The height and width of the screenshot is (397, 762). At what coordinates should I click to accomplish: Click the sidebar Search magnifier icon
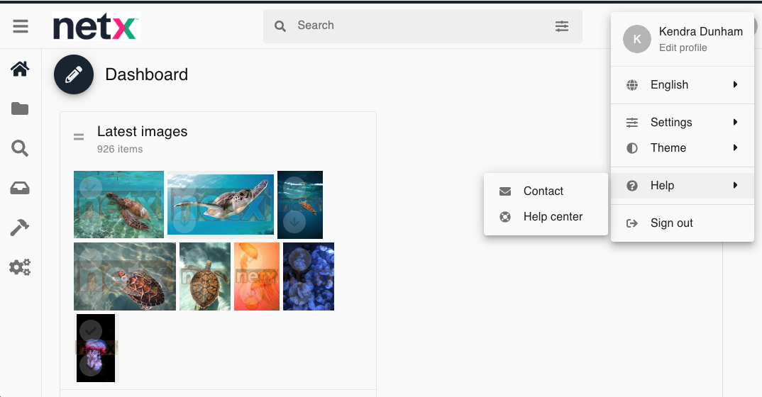point(20,148)
